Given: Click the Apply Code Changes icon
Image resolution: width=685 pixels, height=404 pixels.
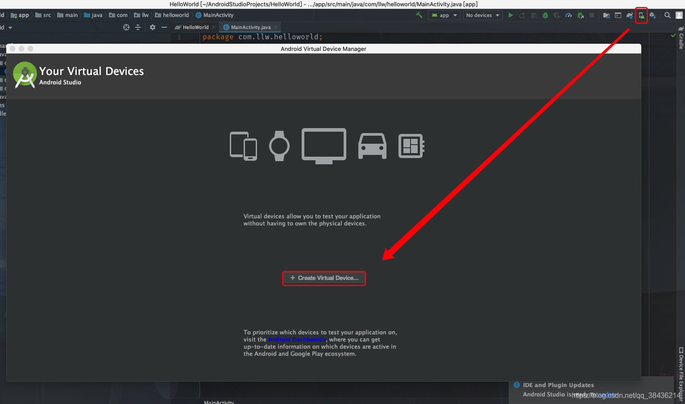Looking at the screenshot, I should pos(534,15).
